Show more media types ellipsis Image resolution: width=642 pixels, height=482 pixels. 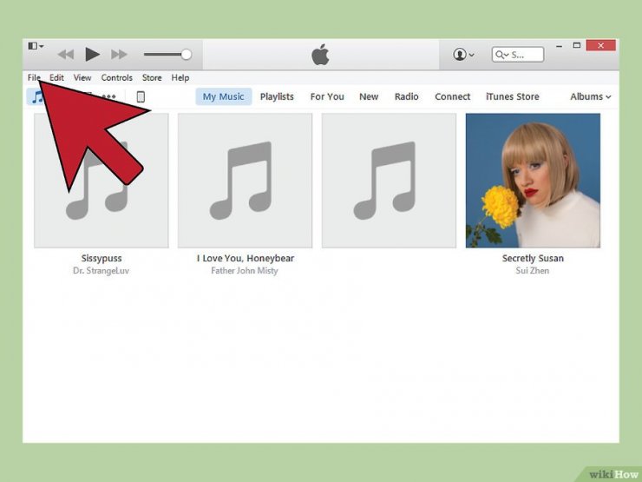tap(109, 96)
